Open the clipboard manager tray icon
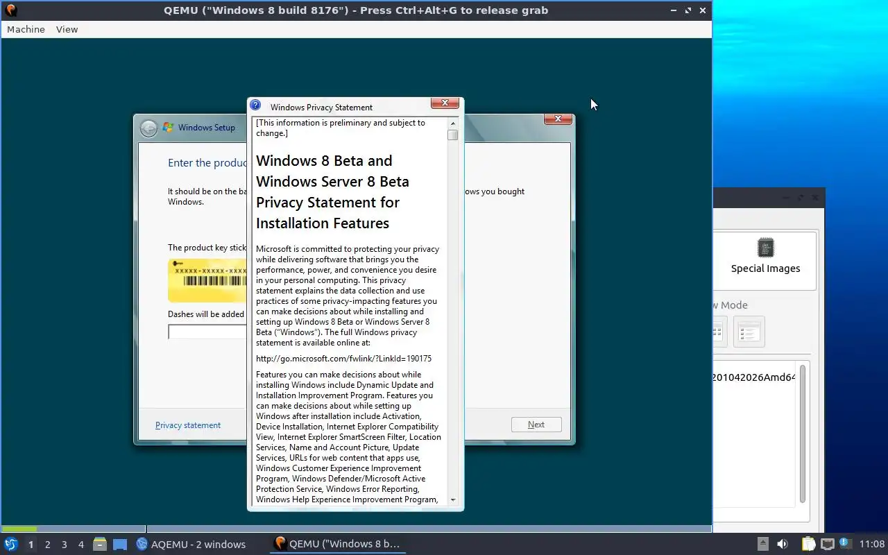888x555 pixels. [x=809, y=544]
